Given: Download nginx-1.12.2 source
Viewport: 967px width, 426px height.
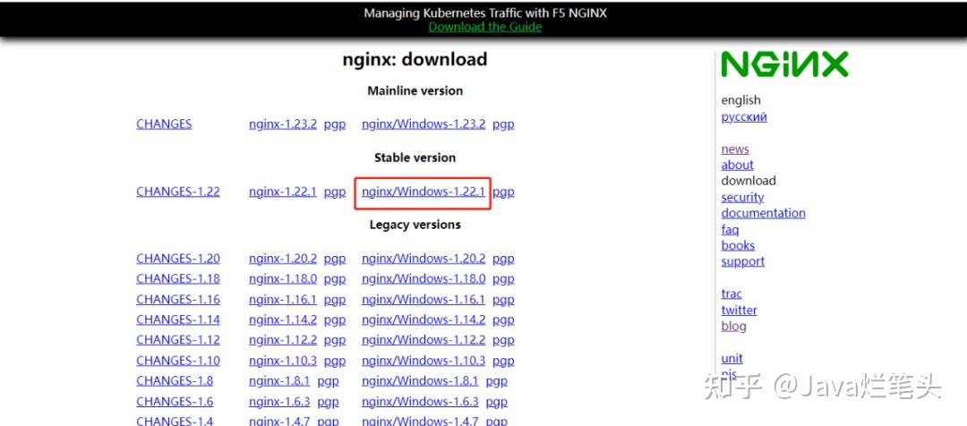Looking at the screenshot, I should (x=283, y=340).
